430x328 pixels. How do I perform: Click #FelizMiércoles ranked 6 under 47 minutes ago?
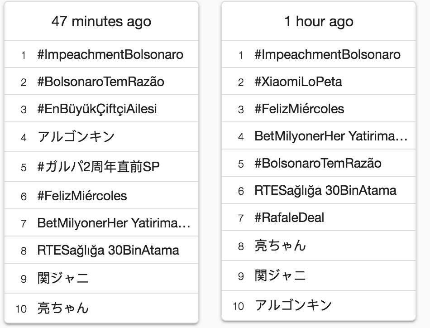pyautogui.click(x=82, y=196)
